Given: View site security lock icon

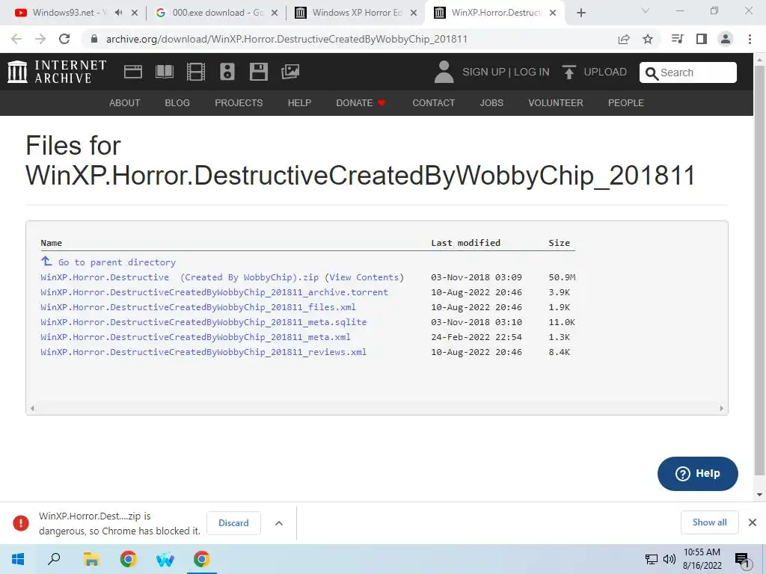Looking at the screenshot, I should tap(94, 39).
